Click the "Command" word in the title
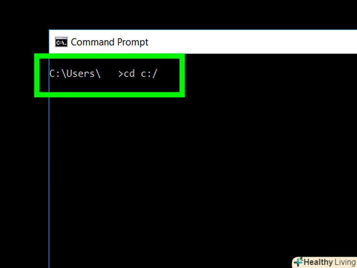 tap(93, 42)
